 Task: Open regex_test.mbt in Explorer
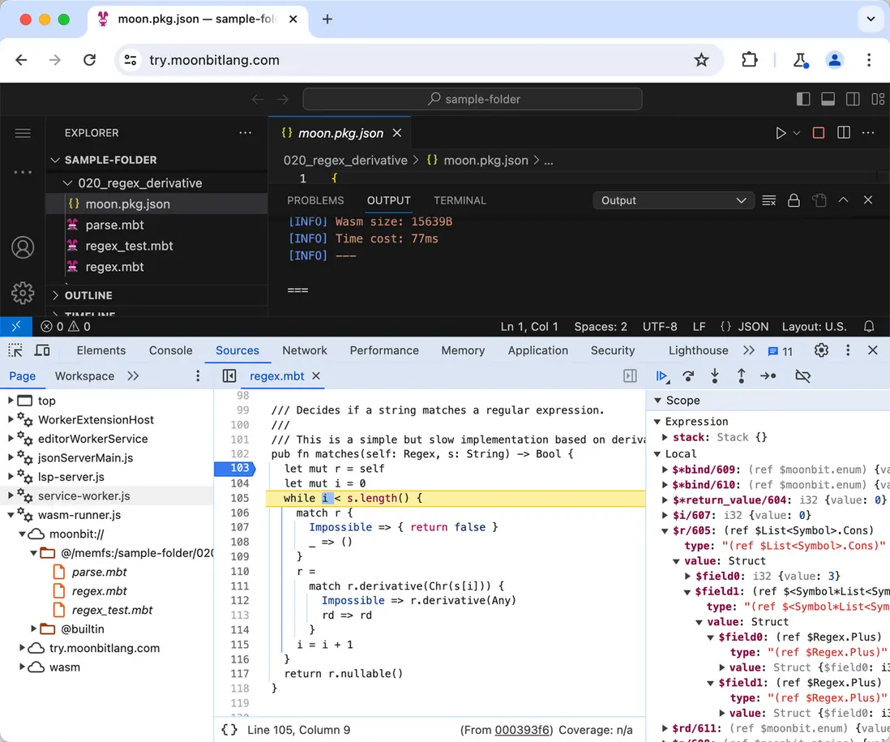point(129,246)
